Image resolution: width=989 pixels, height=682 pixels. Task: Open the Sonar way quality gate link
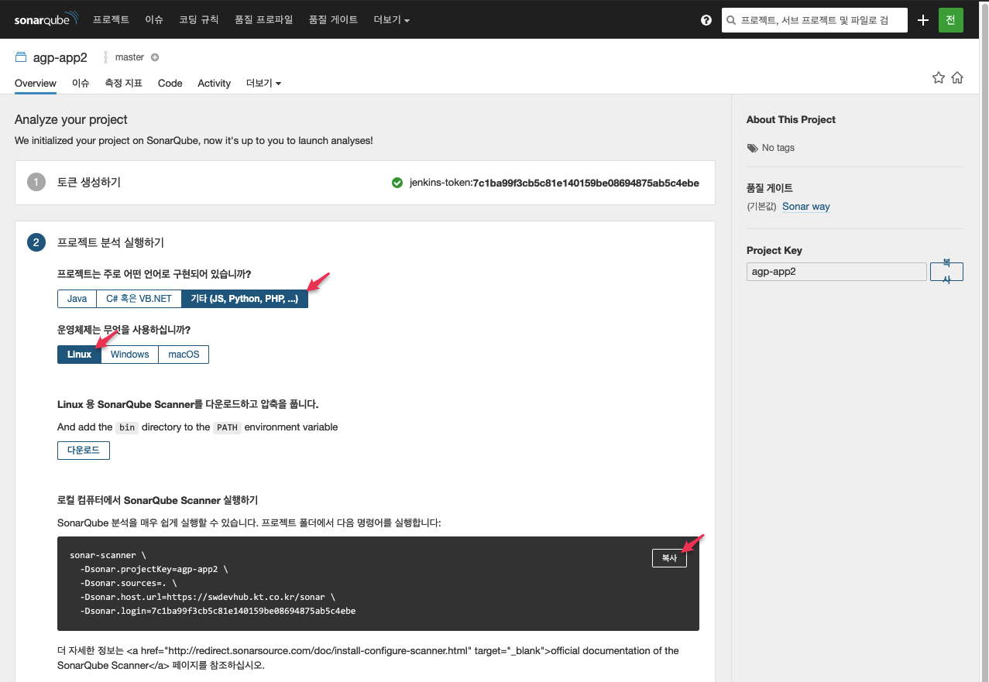pyautogui.click(x=805, y=207)
